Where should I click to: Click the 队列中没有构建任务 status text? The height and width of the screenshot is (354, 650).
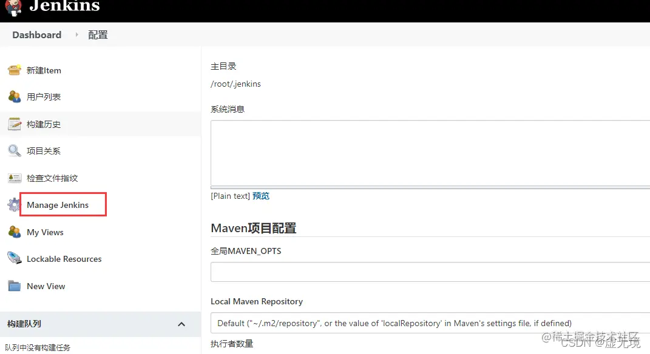[x=38, y=348]
